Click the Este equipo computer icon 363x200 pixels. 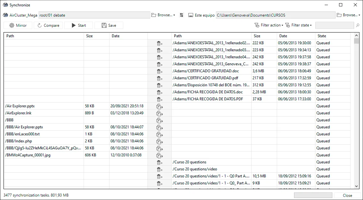(x=191, y=15)
